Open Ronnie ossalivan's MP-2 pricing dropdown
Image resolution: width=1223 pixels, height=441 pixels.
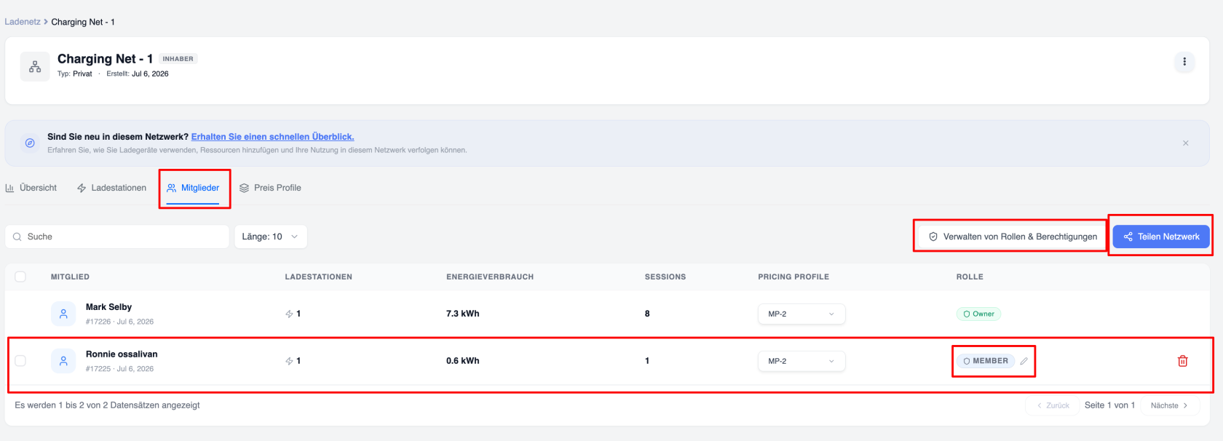click(802, 361)
